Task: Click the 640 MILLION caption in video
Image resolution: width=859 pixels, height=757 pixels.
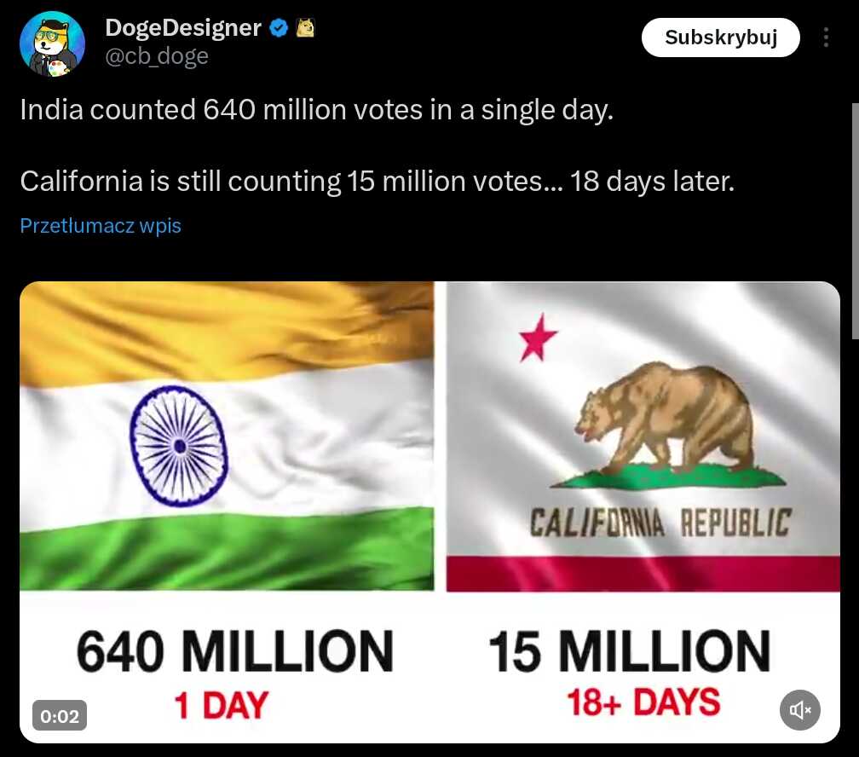Action: [x=235, y=650]
